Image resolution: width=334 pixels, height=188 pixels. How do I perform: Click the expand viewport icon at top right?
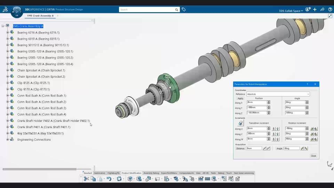click(330, 16)
